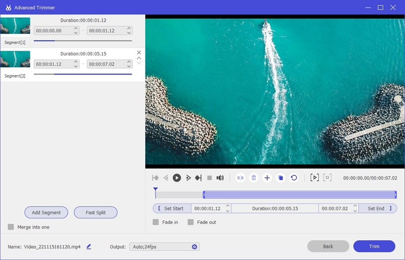Click the split segment icon
This screenshot has height=260, width=405.
[240, 178]
